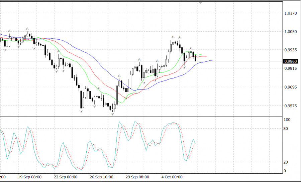This screenshot has height=182, width=301.
Task: Click the 1.0170 price scale label
Action: click(290, 14)
